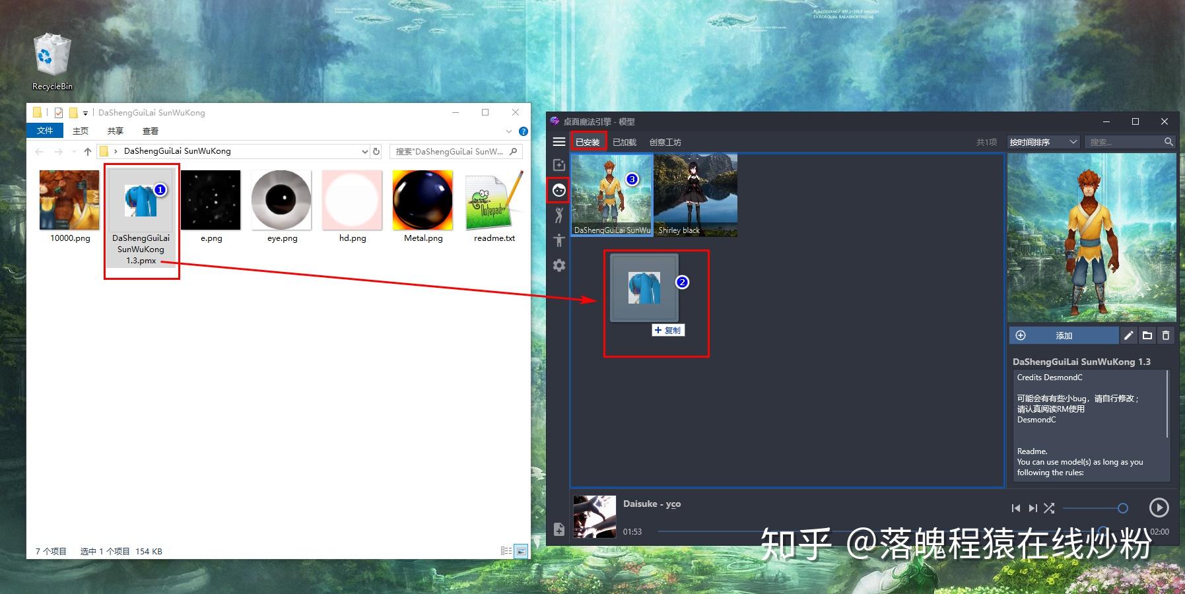This screenshot has height=594, width=1185.
Task: Open the 查看 menu in Explorer
Action: coord(151,131)
